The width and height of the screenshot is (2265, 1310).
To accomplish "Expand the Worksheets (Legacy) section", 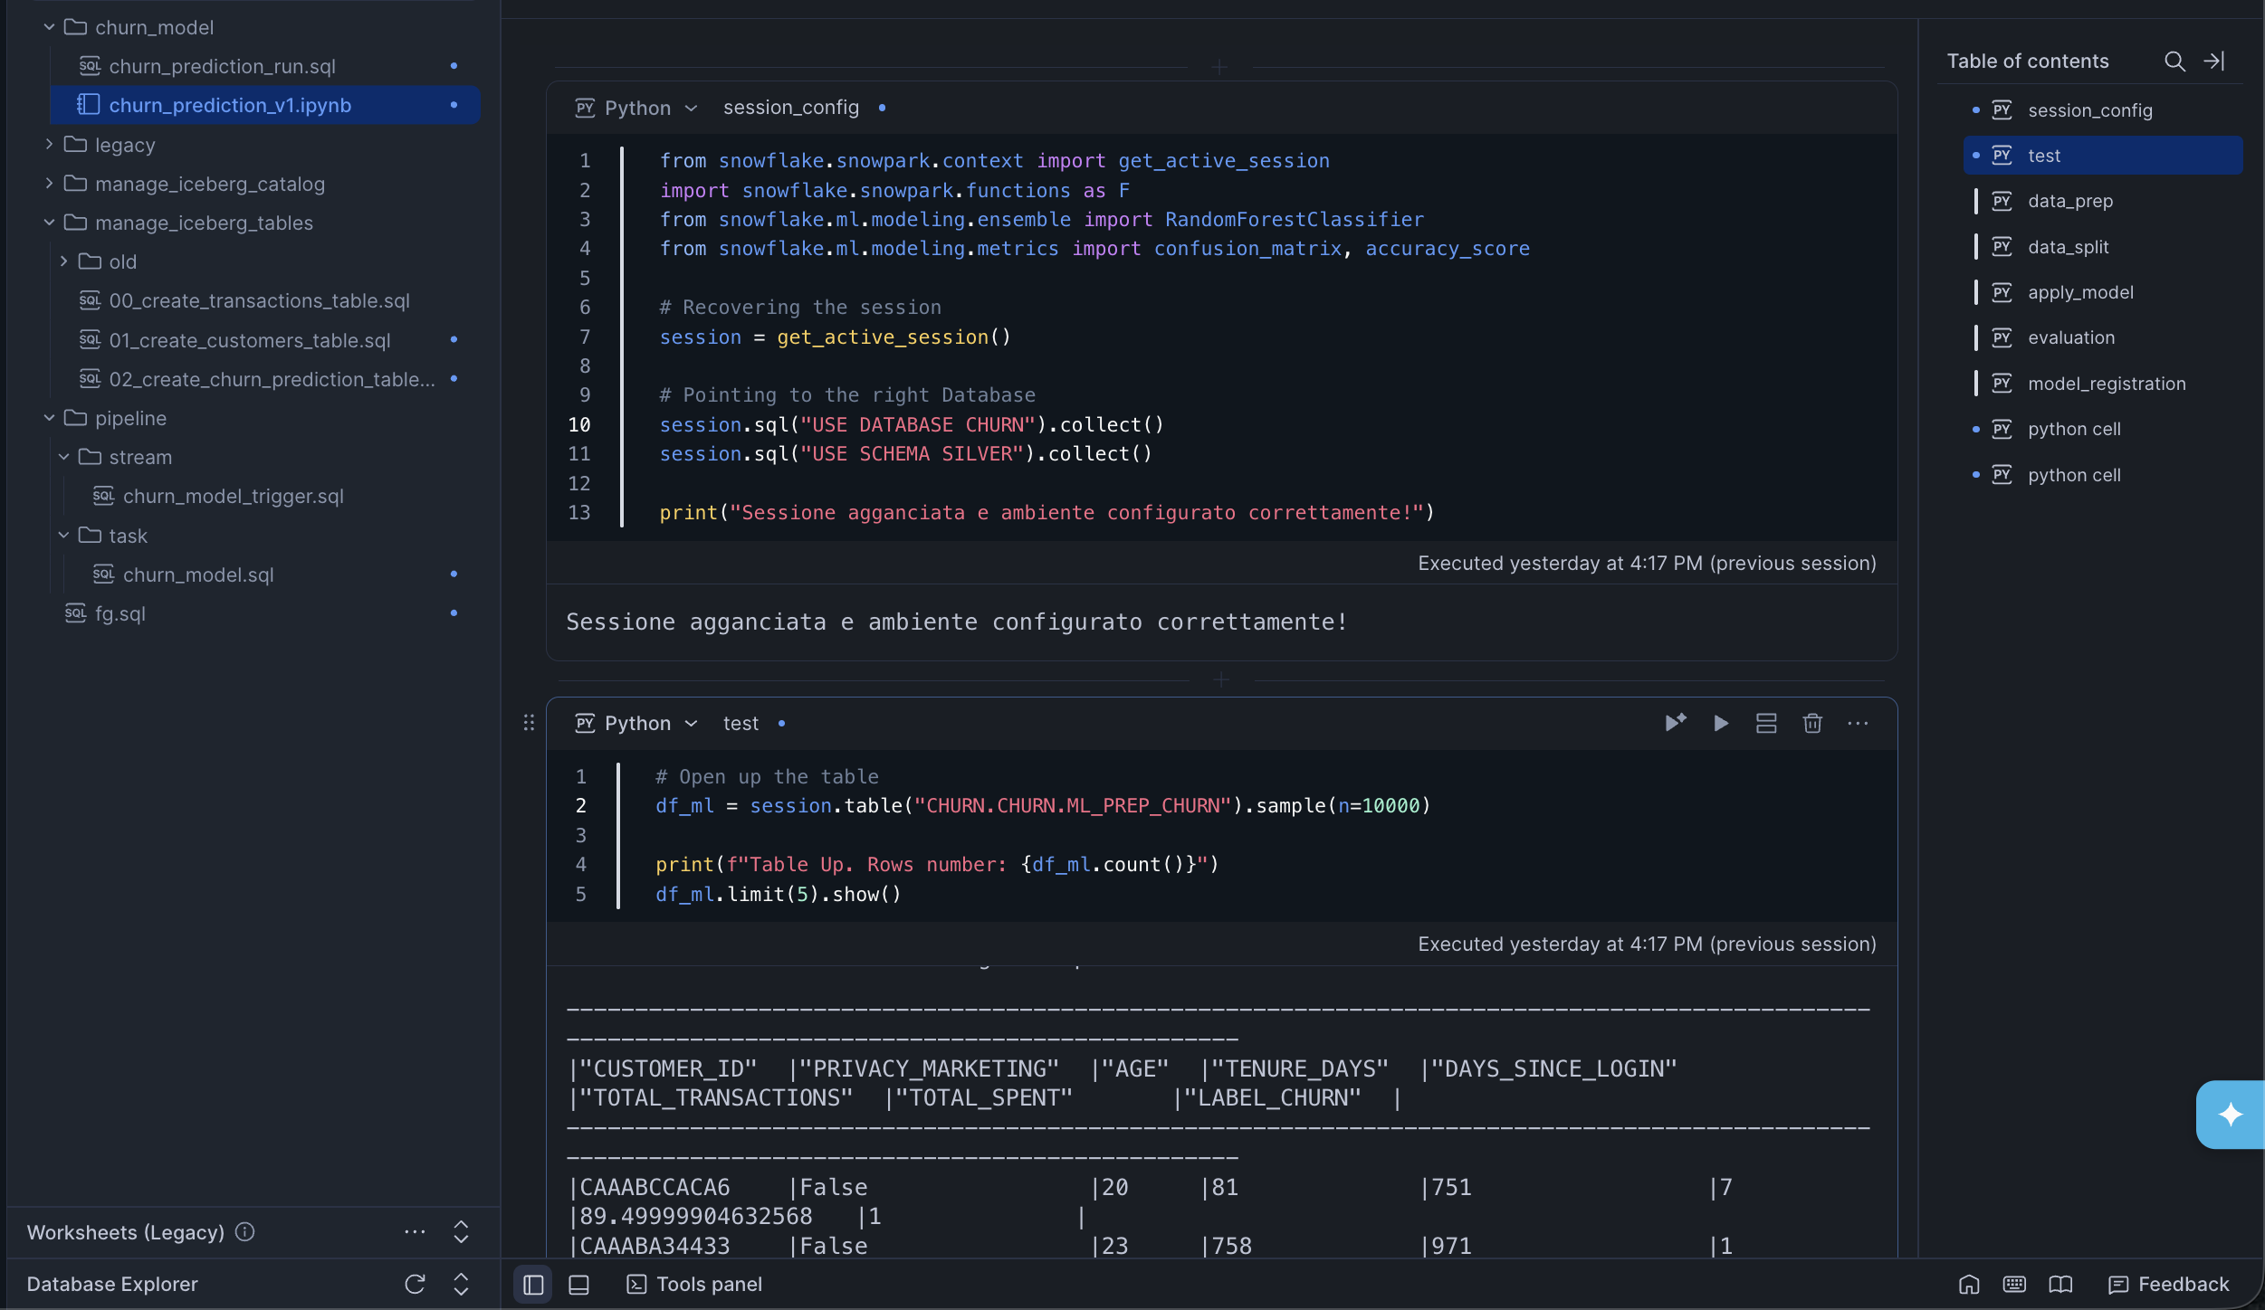I will point(461,1232).
